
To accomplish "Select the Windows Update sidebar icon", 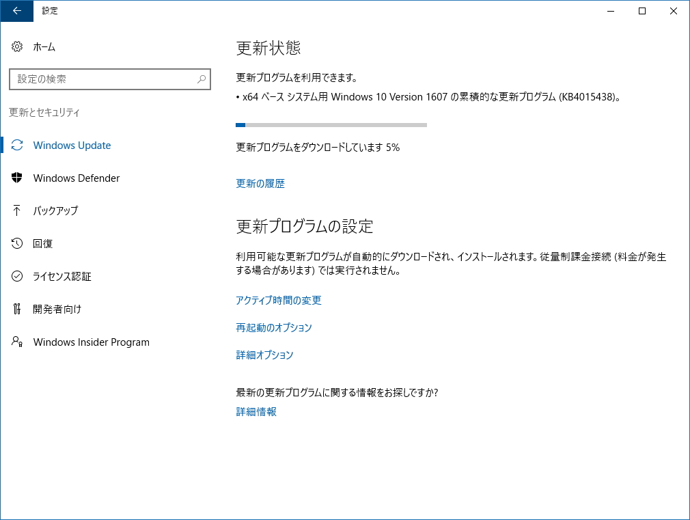I will pyautogui.click(x=18, y=146).
